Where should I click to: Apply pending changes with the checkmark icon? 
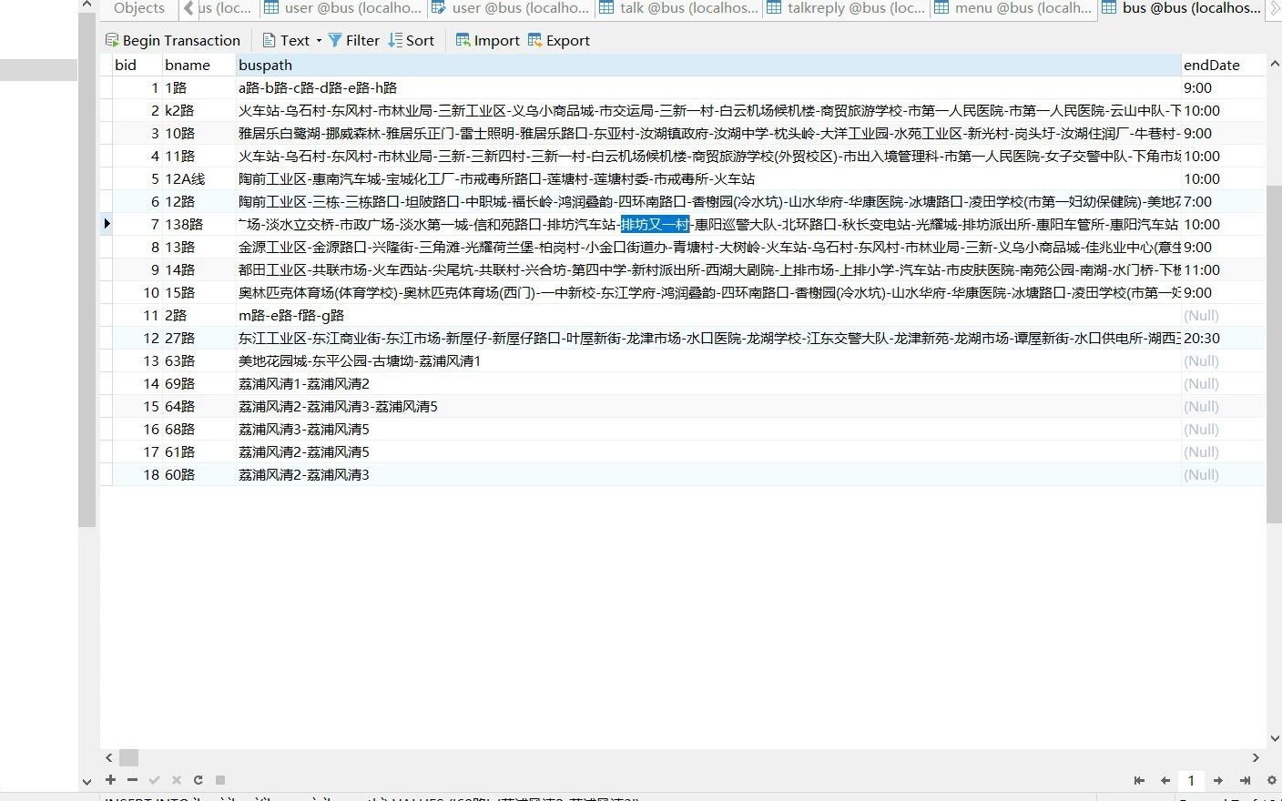(154, 780)
